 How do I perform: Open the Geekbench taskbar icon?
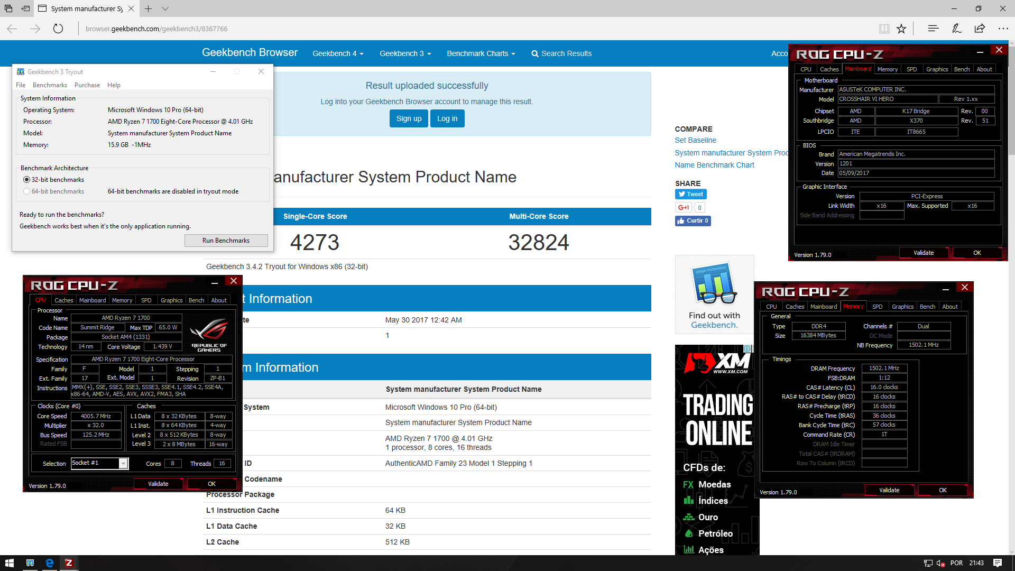pyautogui.click(x=30, y=563)
